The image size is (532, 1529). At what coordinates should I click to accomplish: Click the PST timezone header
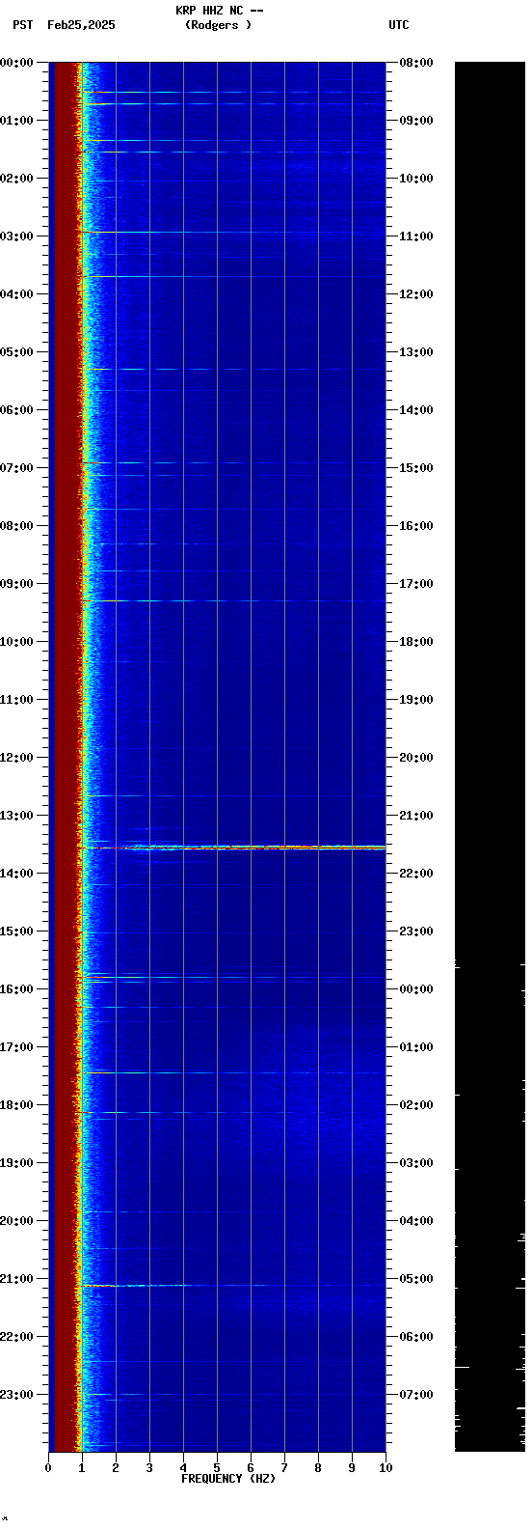coord(23,25)
